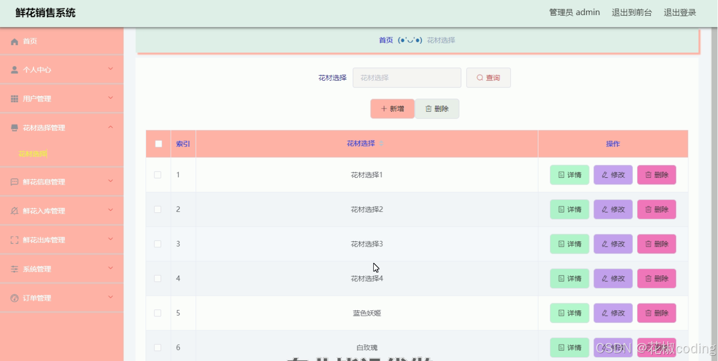Open the 用户管理 menu label
This screenshot has height=361, width=718.
tap(37, 99)
